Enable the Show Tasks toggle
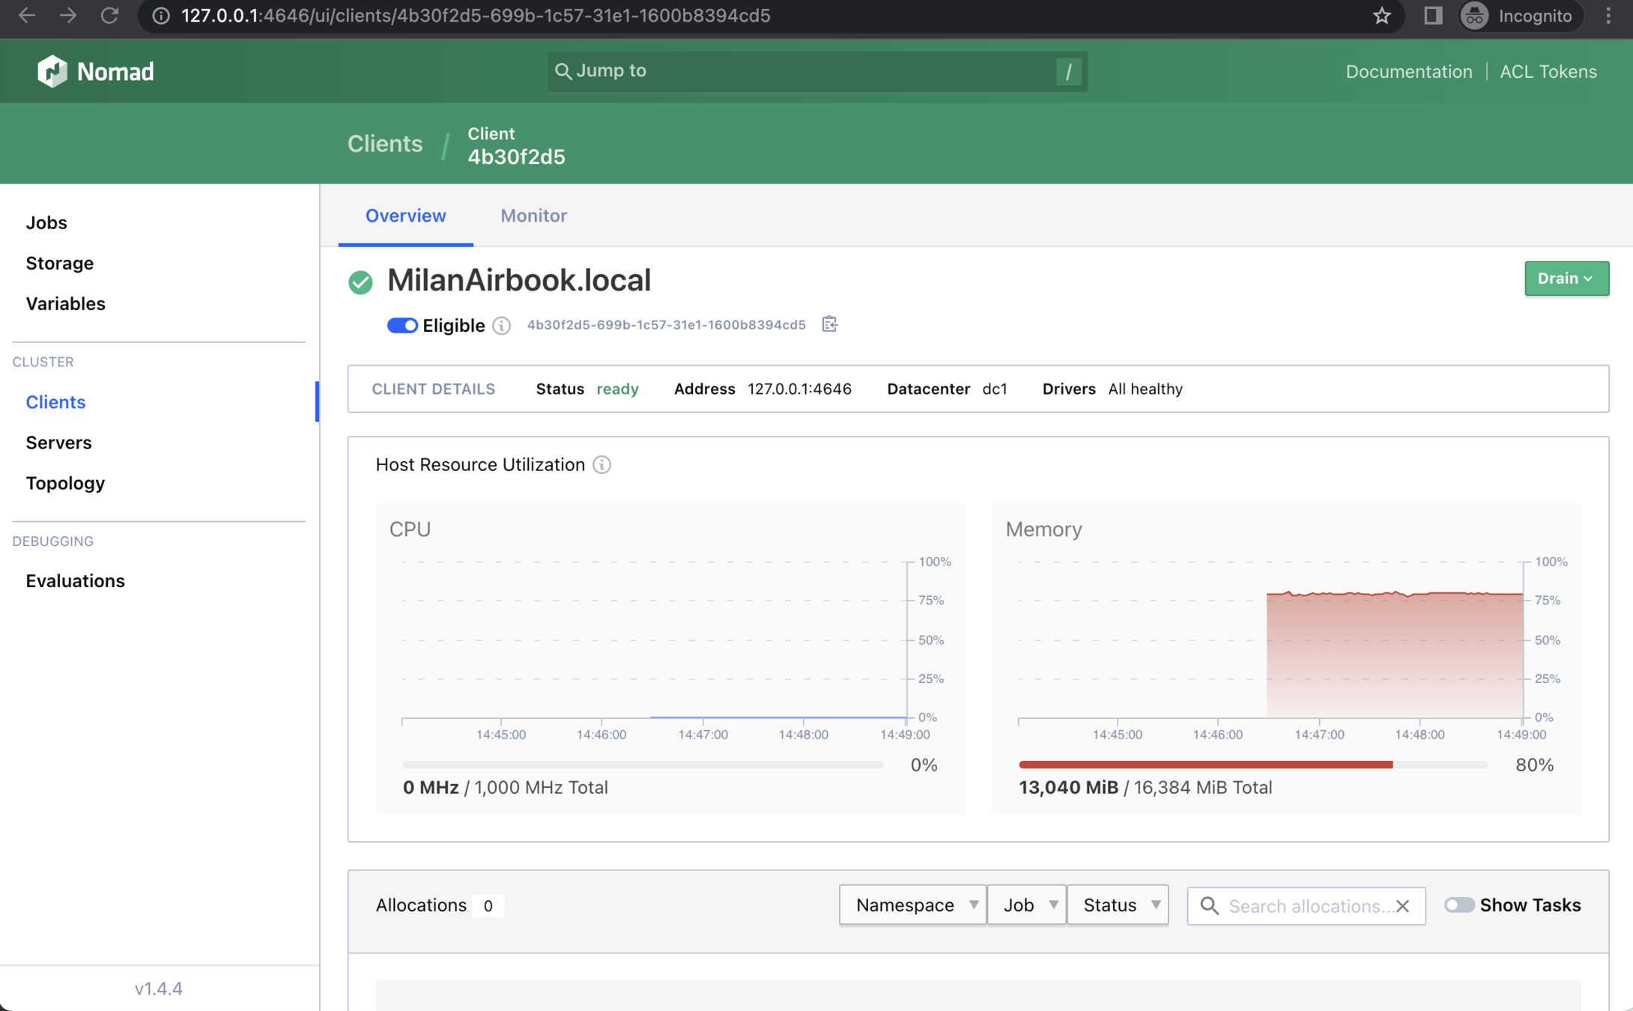 click(1458, 905)
